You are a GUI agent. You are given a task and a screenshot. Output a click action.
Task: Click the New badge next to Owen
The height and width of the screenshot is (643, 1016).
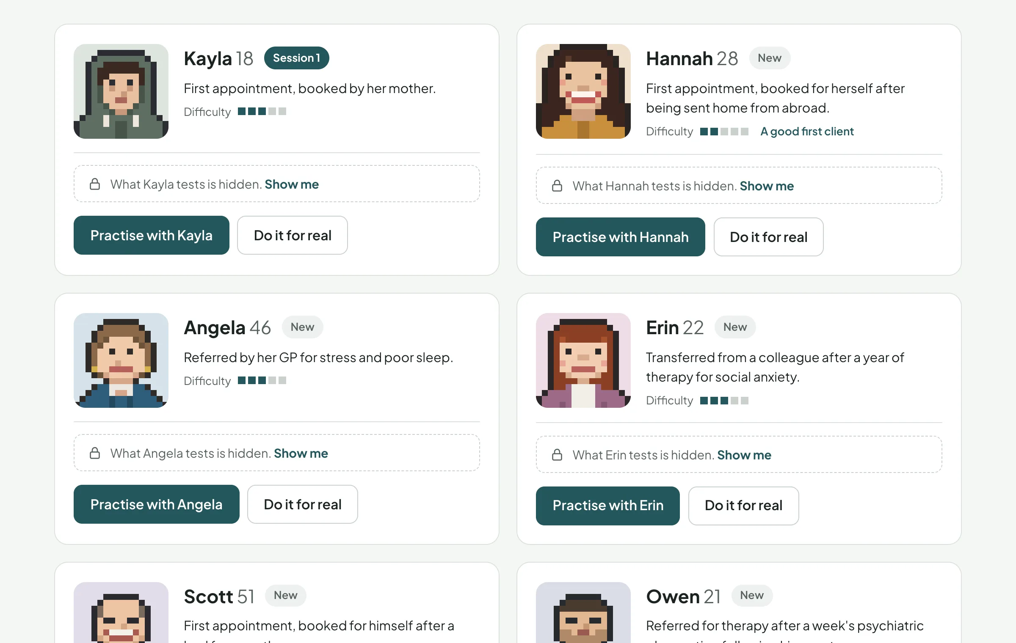(752, 595)
